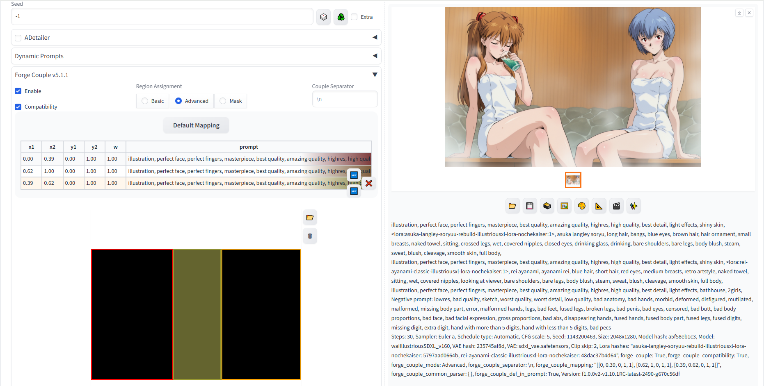Enable the ADetailer checkbox
Screen dimensions: 764x386
pos(18,38)
